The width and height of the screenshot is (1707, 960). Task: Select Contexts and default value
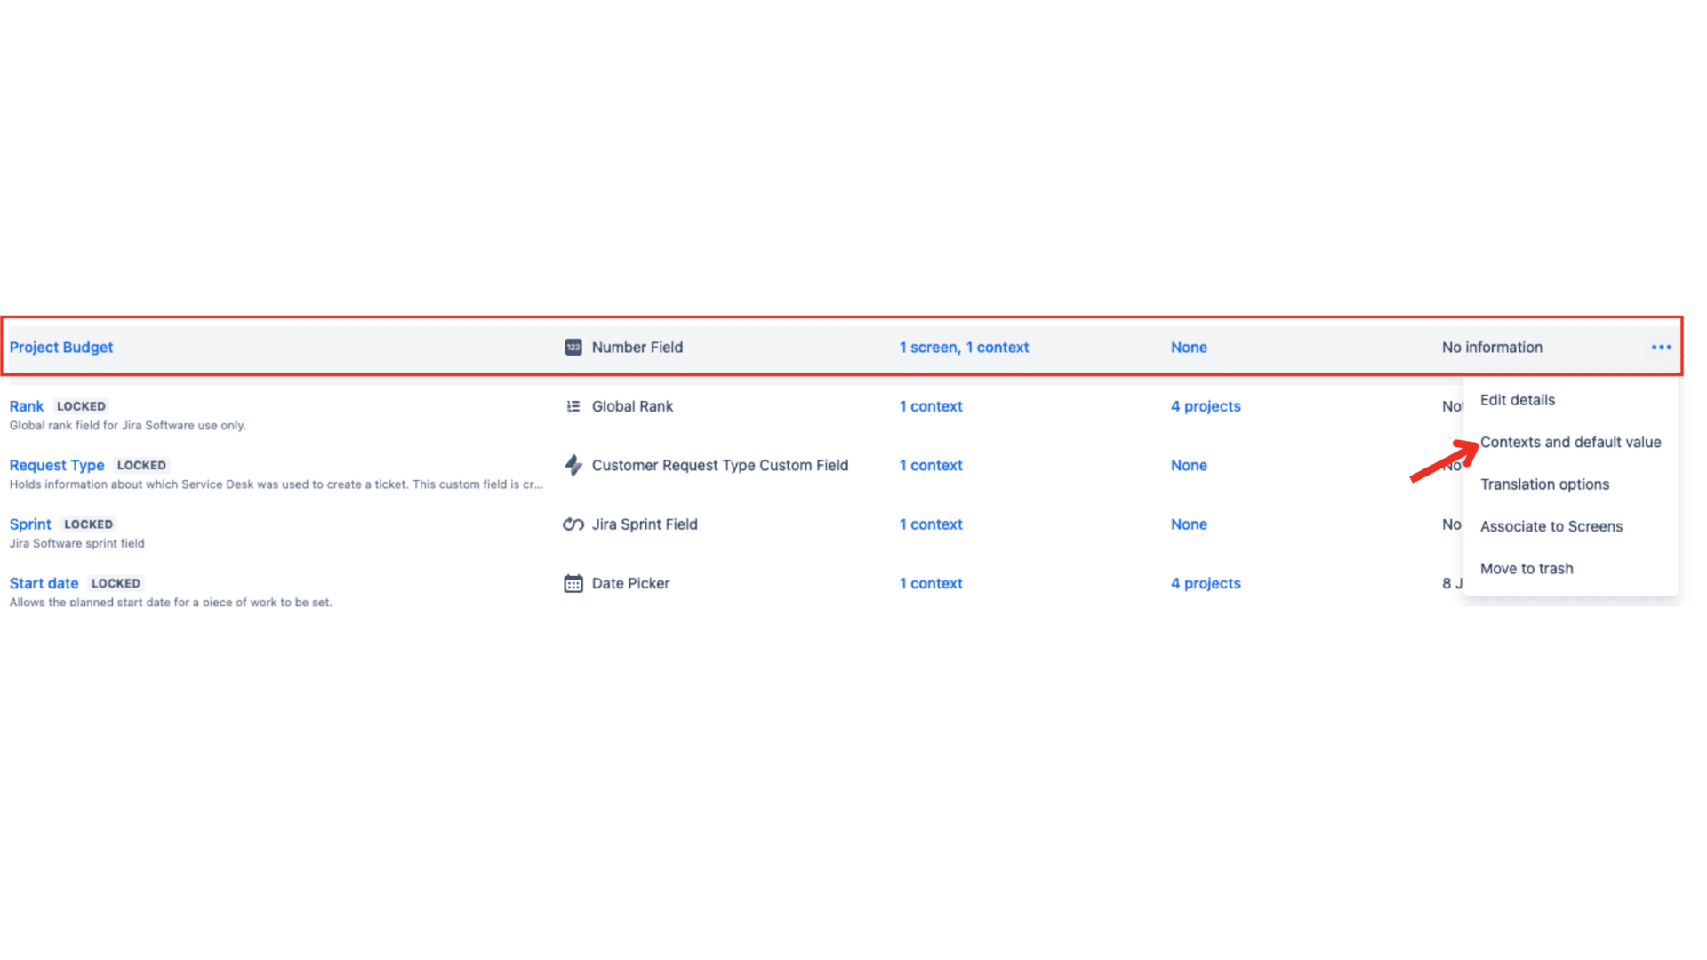(x=1571, y=442)
